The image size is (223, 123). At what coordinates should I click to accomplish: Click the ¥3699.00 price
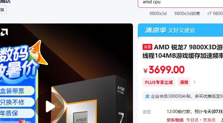[164, 70]
